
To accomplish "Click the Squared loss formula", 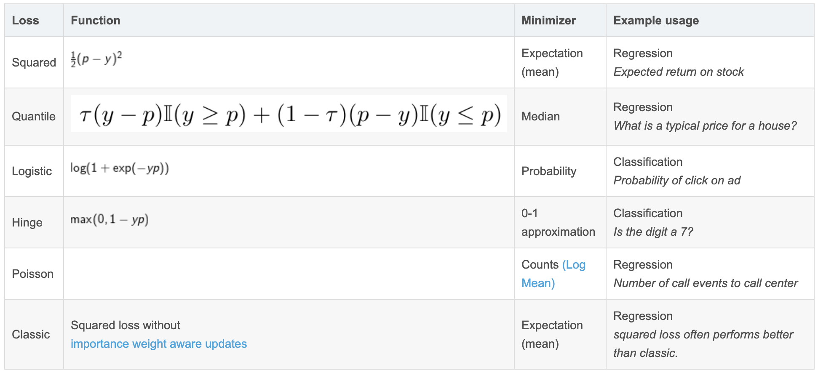I will point(96,59).
